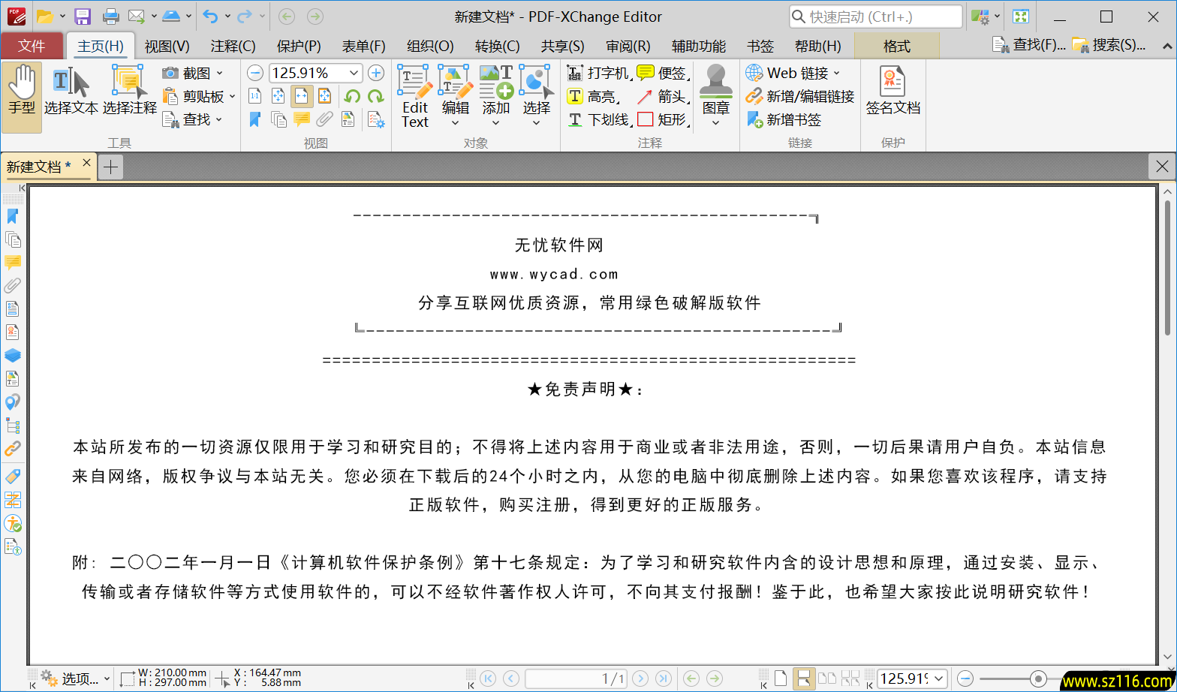Switch to the Protect (保护(P)) tab

(299, 46)
